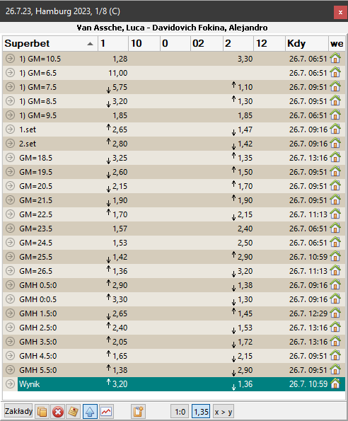Sort by the Superbet column header
Screen dimensions: 348x421
[x=50, y=43]
